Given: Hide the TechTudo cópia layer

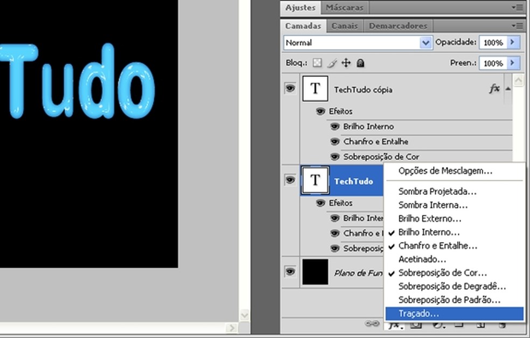Looking at the screenshot, I should [290, 89].
